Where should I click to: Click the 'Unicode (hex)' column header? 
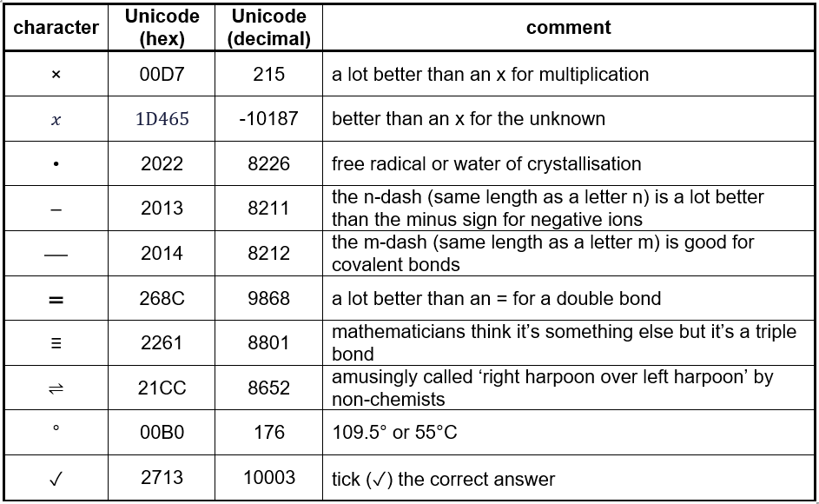tap(162, 28)
